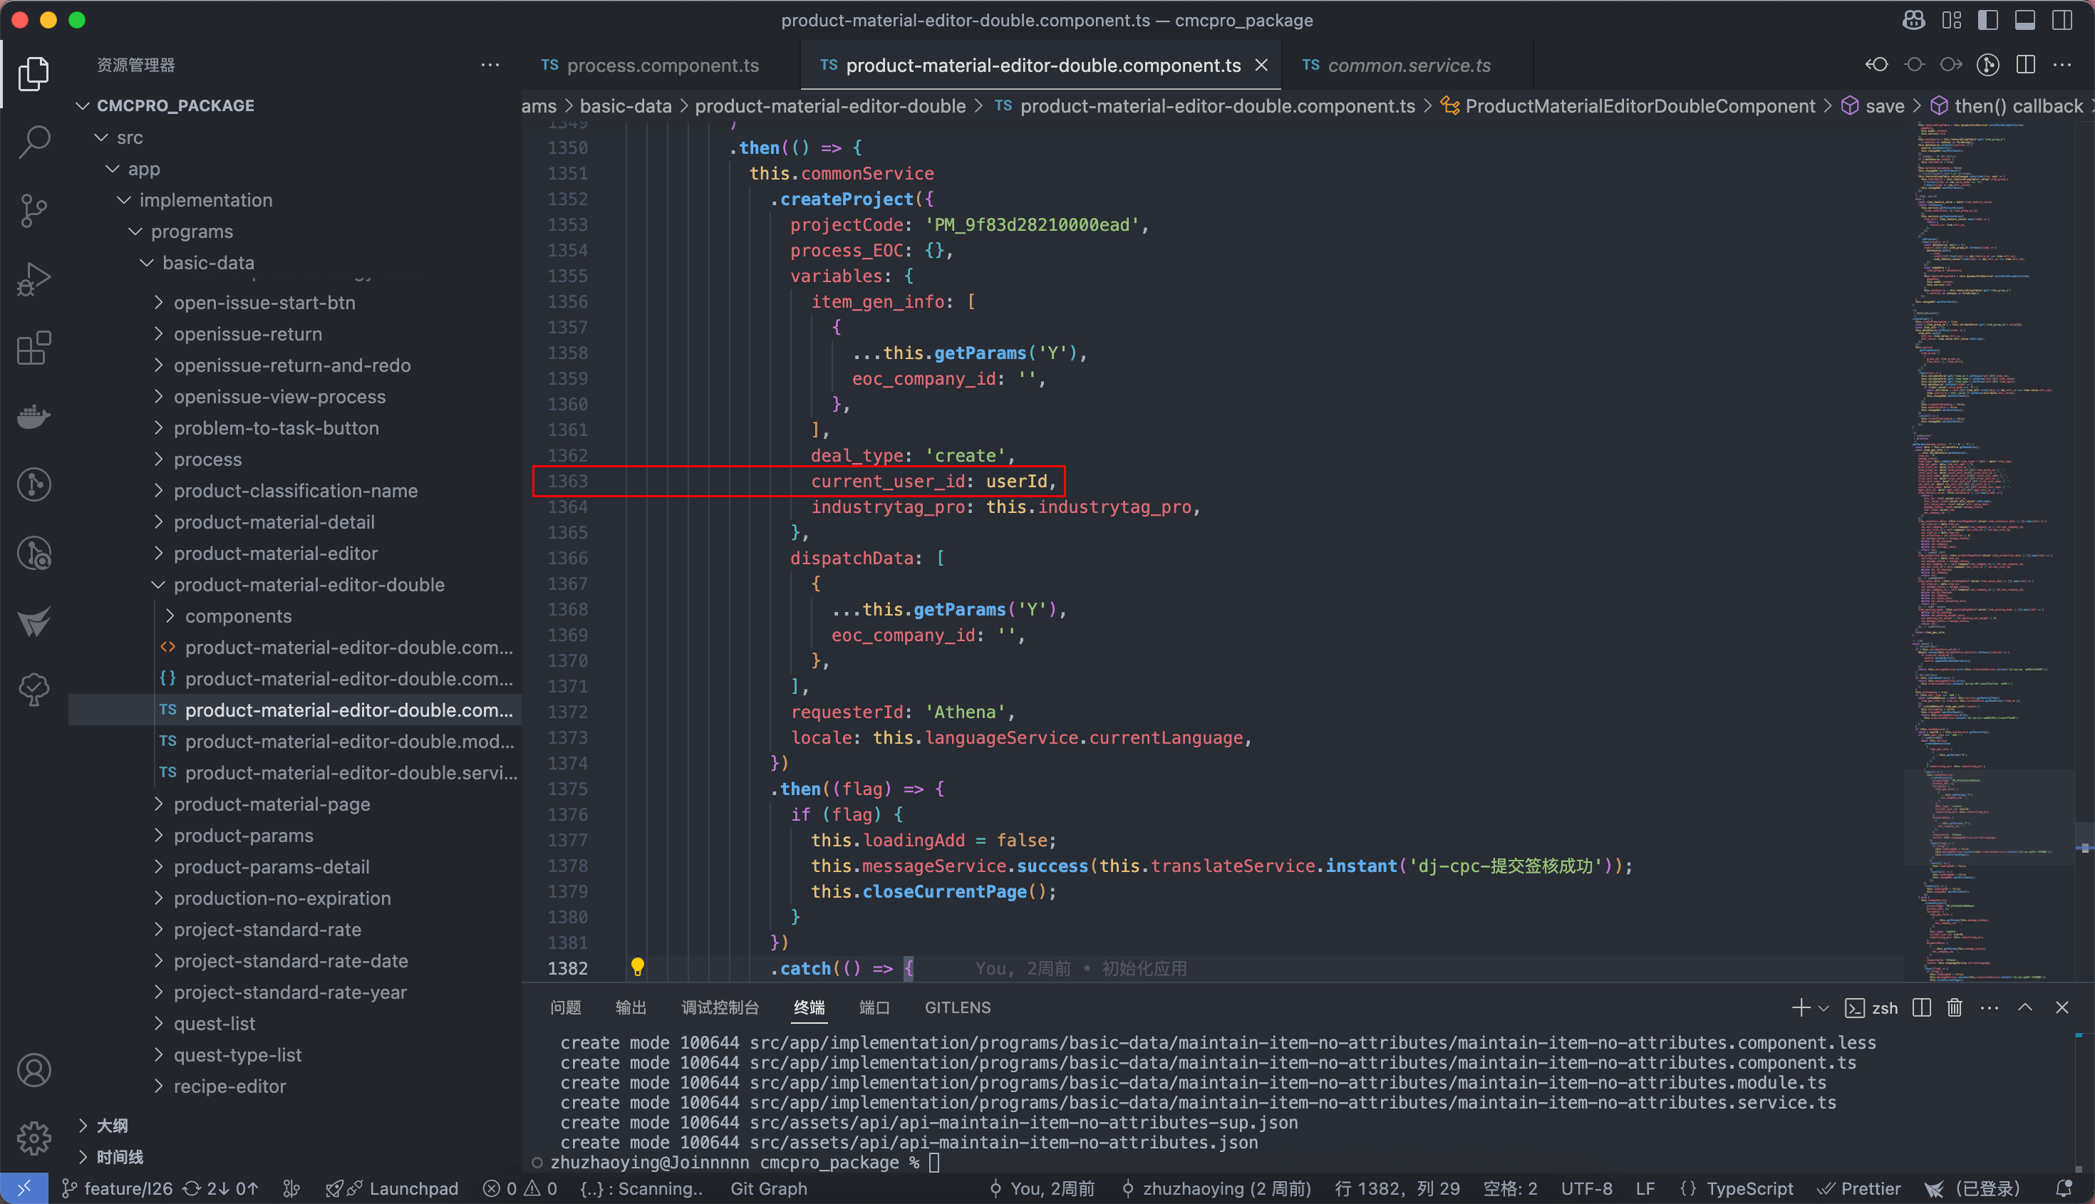Open Source Control view in activity bar

tap(34, 211)
